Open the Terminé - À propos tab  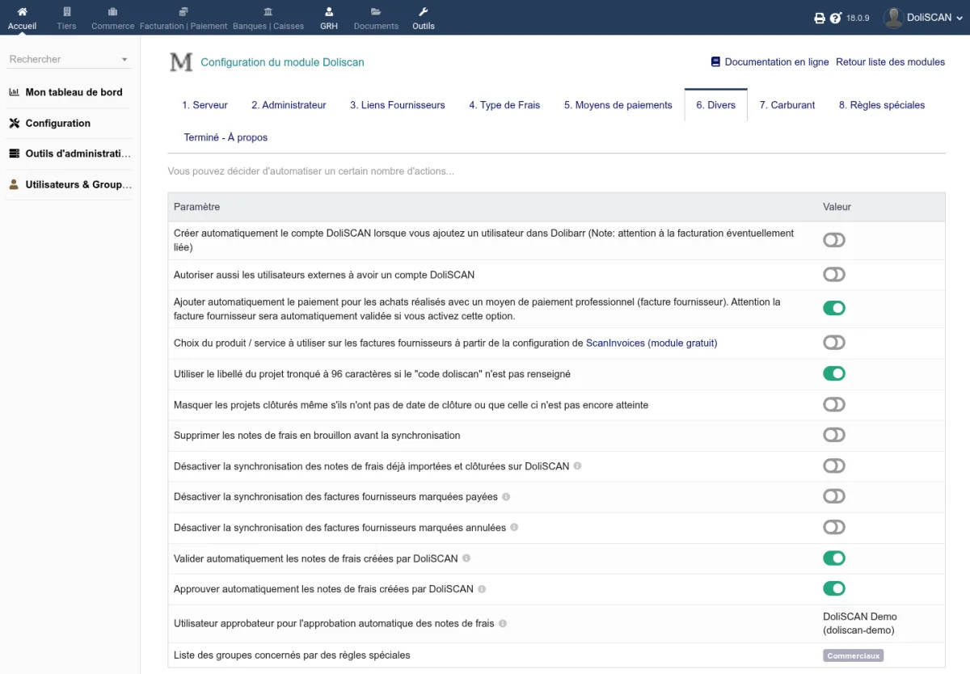tap(226, 137)
